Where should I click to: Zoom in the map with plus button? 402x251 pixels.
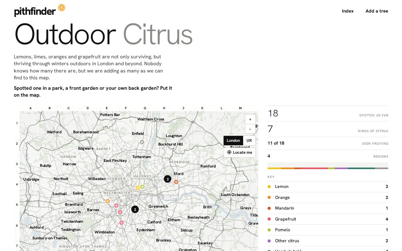pos(250,119)
